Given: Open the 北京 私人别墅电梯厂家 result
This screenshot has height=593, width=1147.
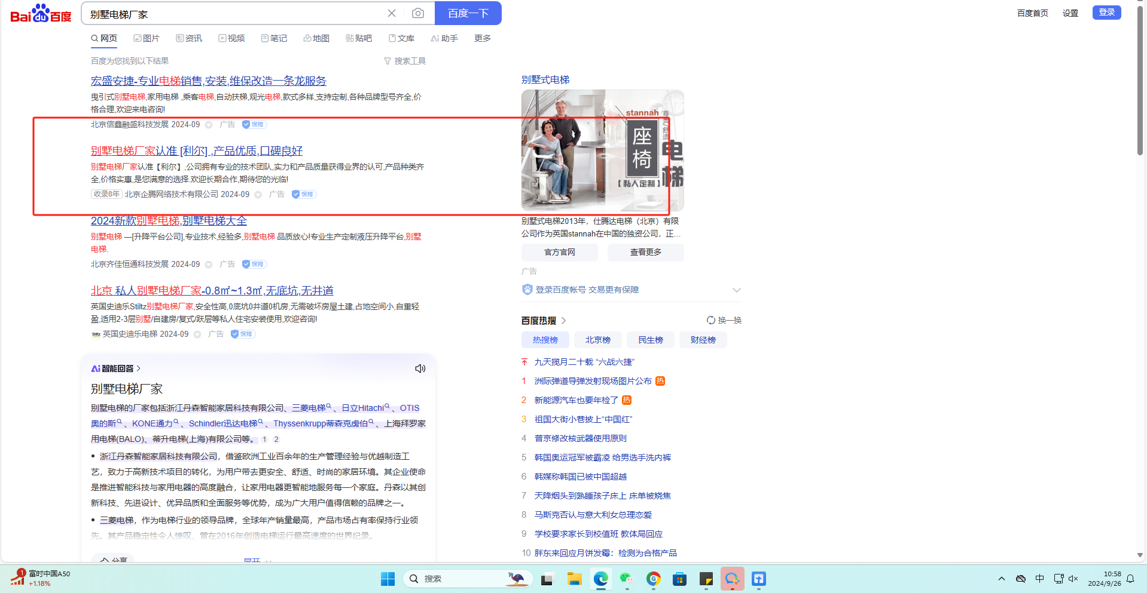Looking at the screenshot, I should pos(212,291).
